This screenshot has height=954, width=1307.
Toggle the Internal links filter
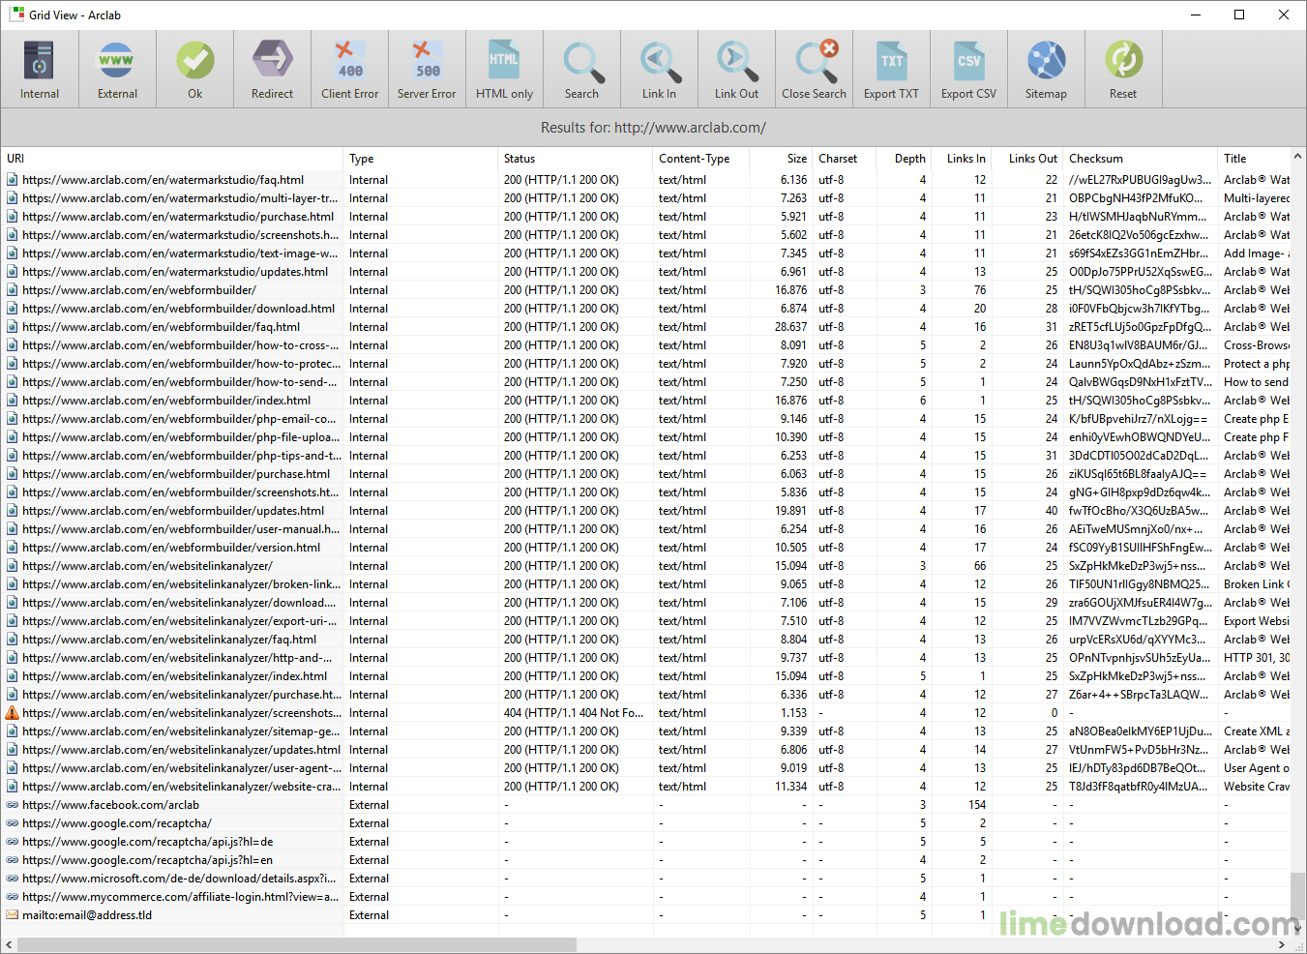(39, 68)
